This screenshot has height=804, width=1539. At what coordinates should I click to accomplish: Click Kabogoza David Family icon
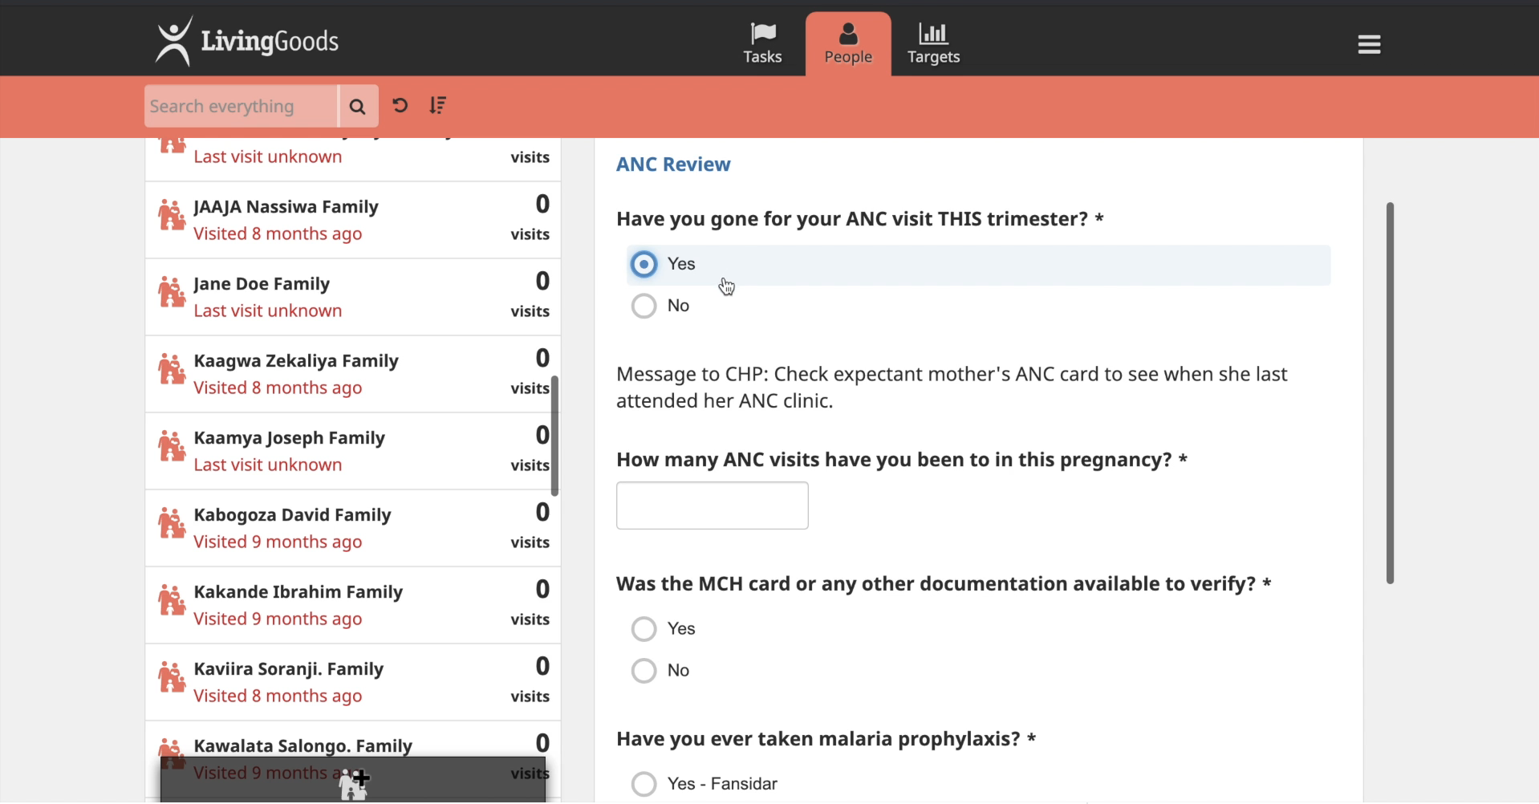pyautogui.click(x=171, y=525)
